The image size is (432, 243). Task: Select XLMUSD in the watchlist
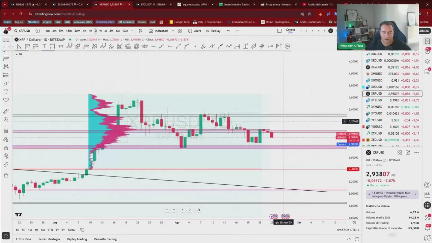(x=392, y=67)
